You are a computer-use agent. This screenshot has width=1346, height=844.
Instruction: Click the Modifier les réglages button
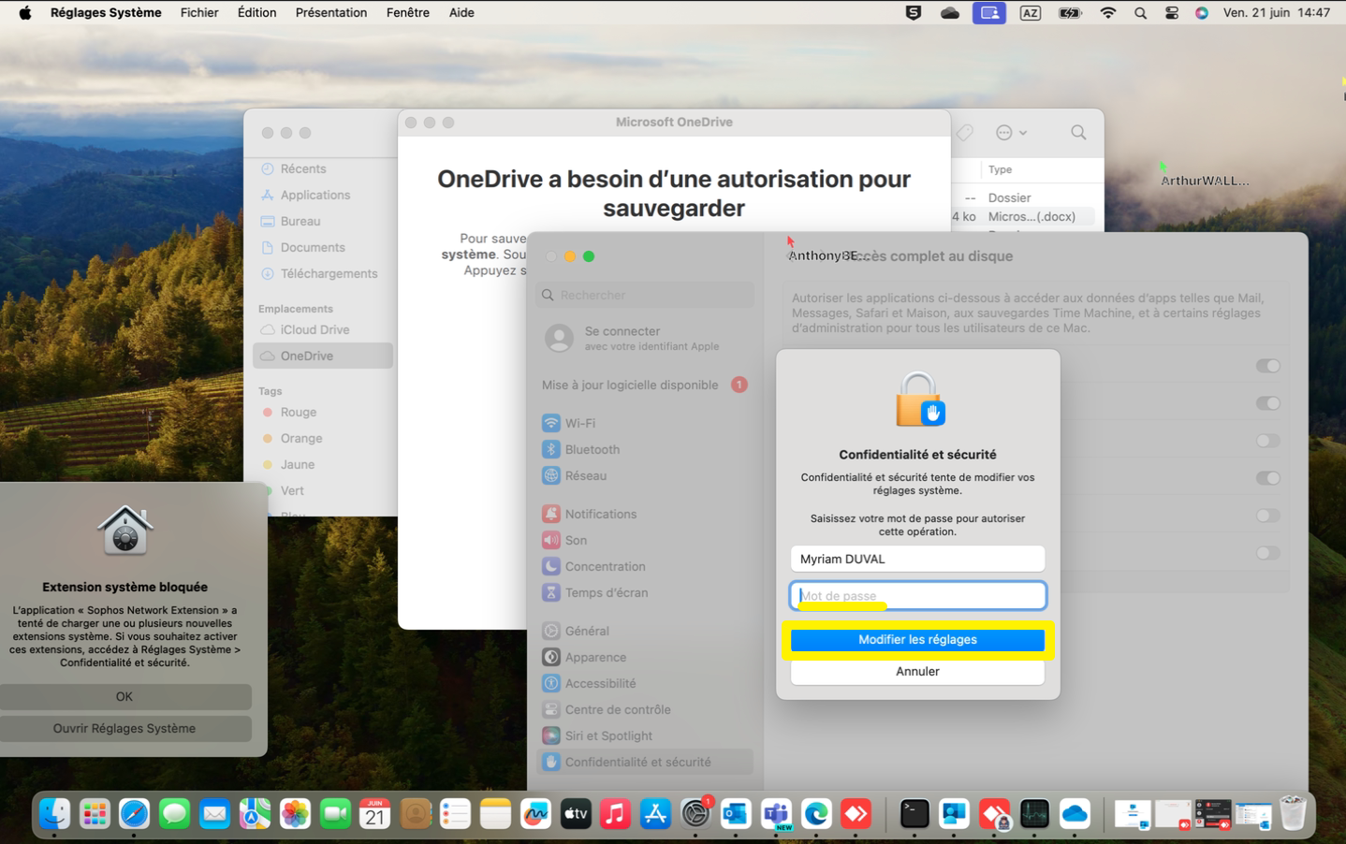tap(917, 640)
